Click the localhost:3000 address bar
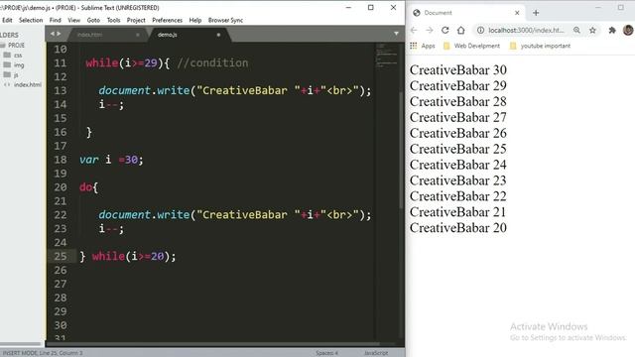This screenshot has height=357, width=635. click(x=526, y=31)
